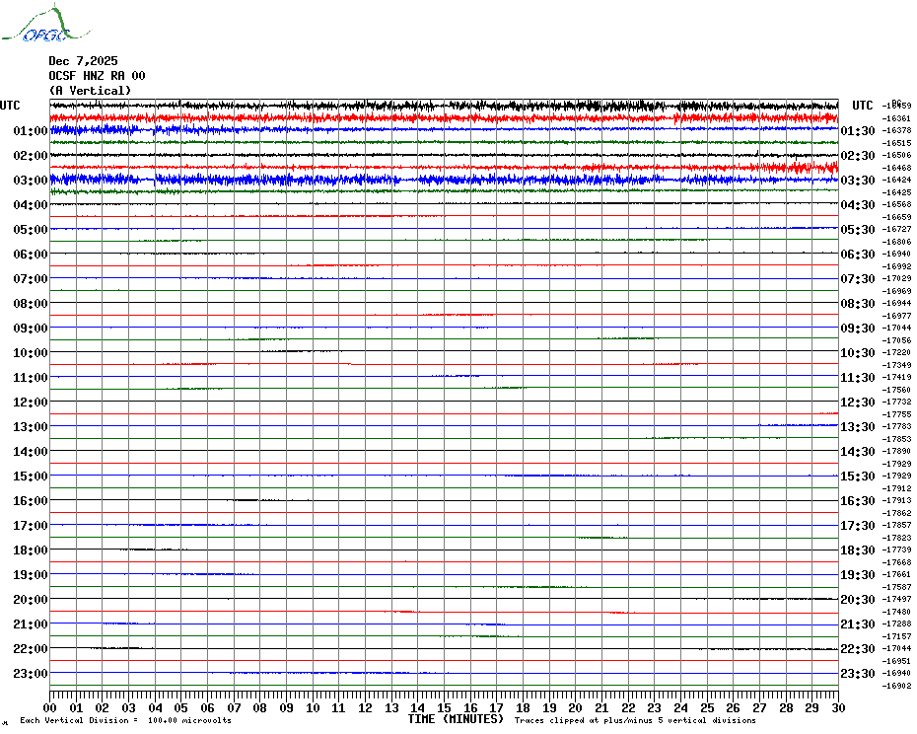Click the '15:00' time label on left axis
This screenshot has width=917, height=734.
coord(31,477)
